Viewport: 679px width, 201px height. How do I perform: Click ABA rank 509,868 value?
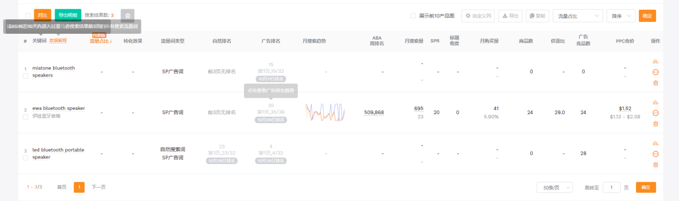click(374, 113)
